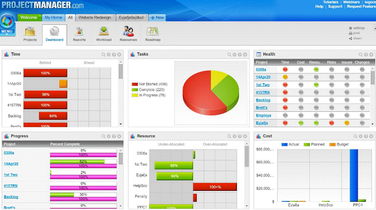
Task: Click the Progress panel scroll down arrow
Action: point(121,206)
